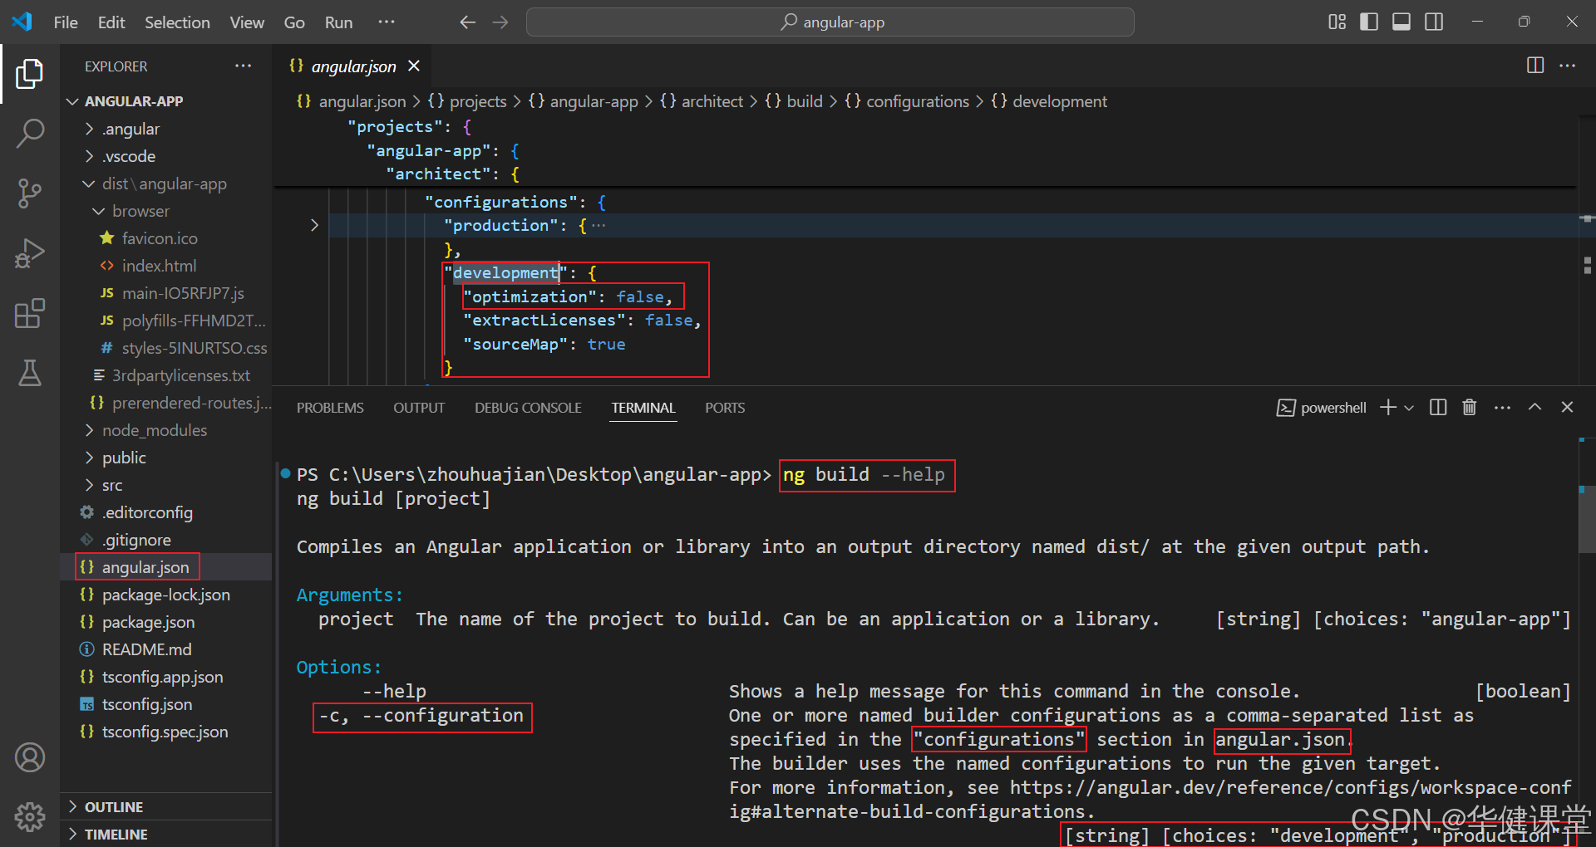This screenshot has width=1596, height=847.
Task: Open the View menu
Action: (247, 22)
